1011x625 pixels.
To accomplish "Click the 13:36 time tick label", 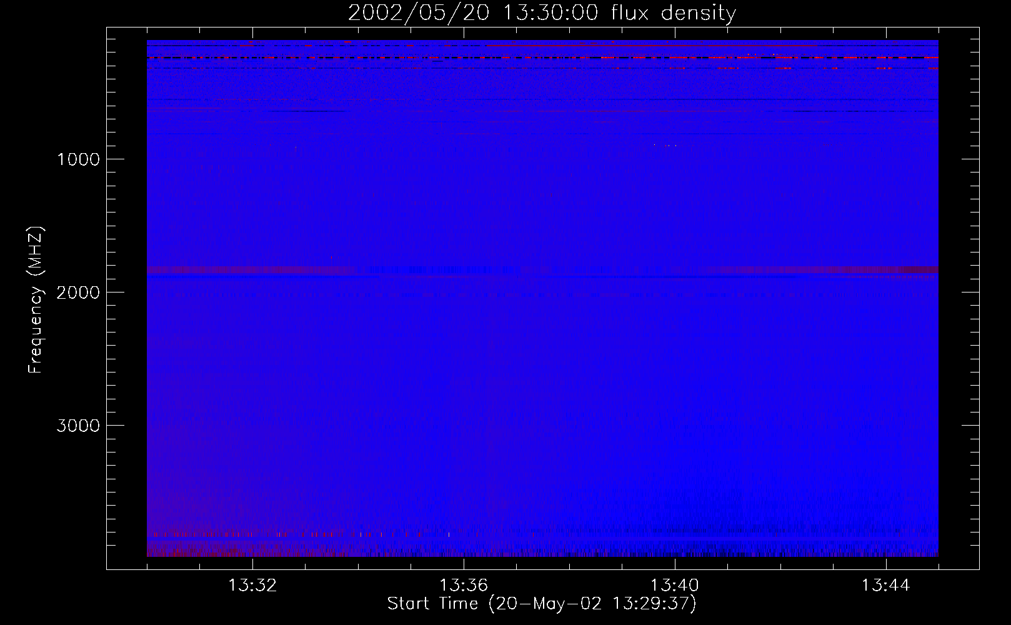I will 464,586.
